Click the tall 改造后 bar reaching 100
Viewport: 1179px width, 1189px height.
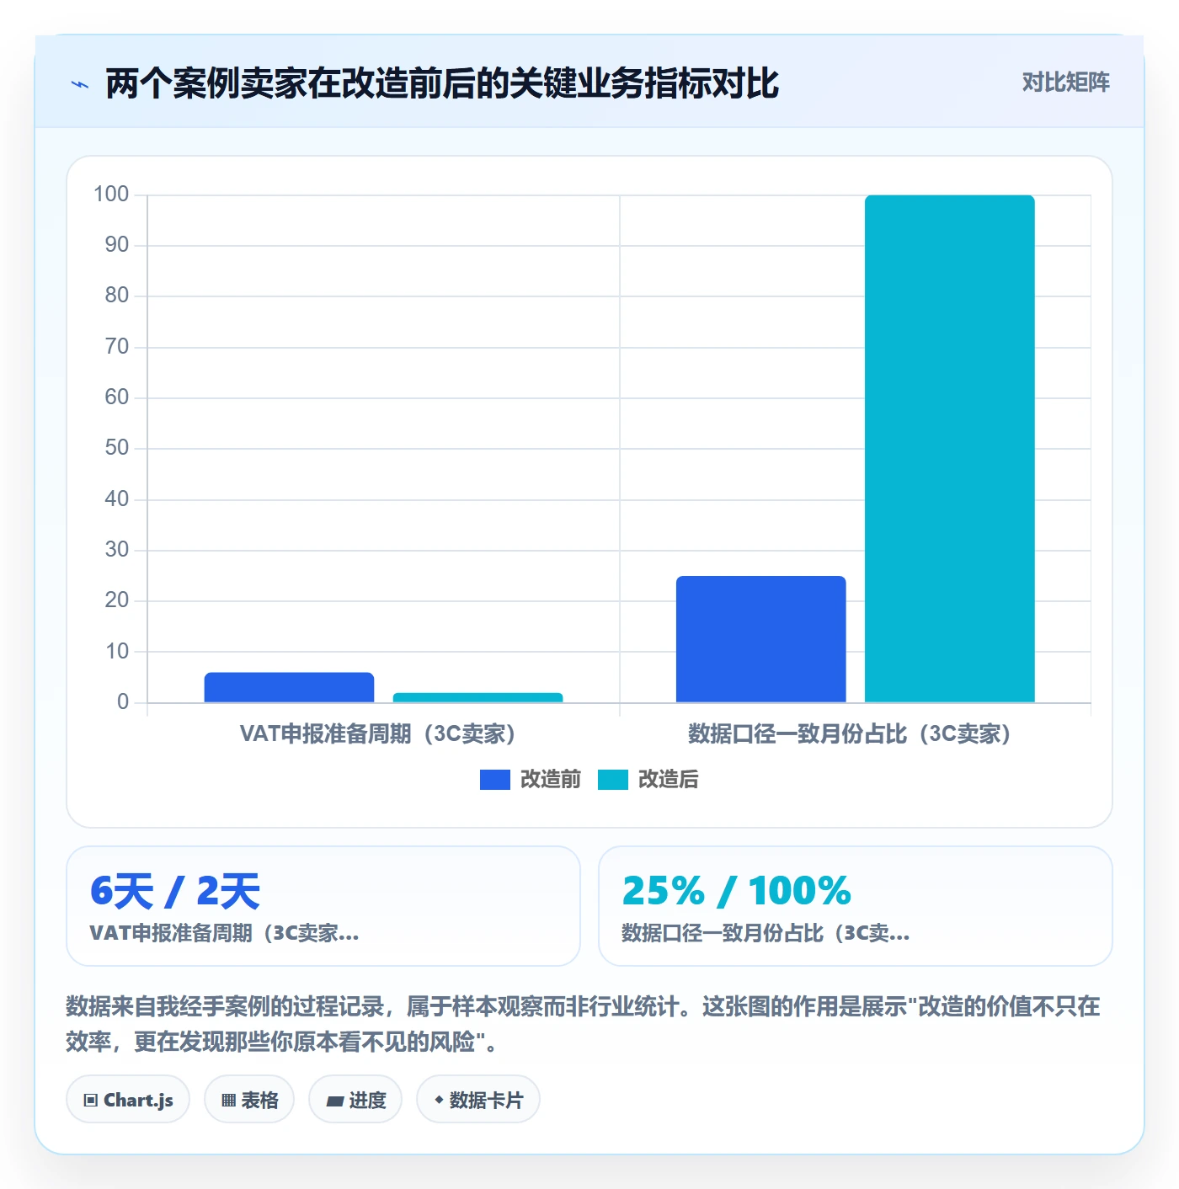click(x=949, y=449)
